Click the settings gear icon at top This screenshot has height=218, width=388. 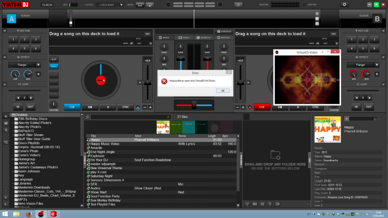[x=345, y=4]
